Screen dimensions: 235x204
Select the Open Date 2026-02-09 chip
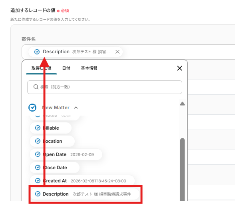tap(66, 154)
